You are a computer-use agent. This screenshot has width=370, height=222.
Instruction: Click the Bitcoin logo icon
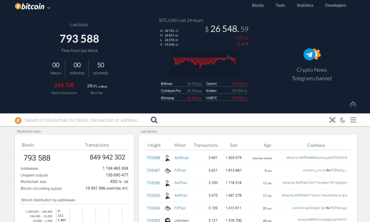pyautogui.click(x=18, y=6)
